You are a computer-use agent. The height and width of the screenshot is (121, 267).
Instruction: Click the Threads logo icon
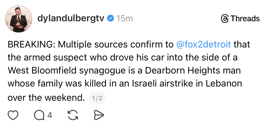click(225, 19)
